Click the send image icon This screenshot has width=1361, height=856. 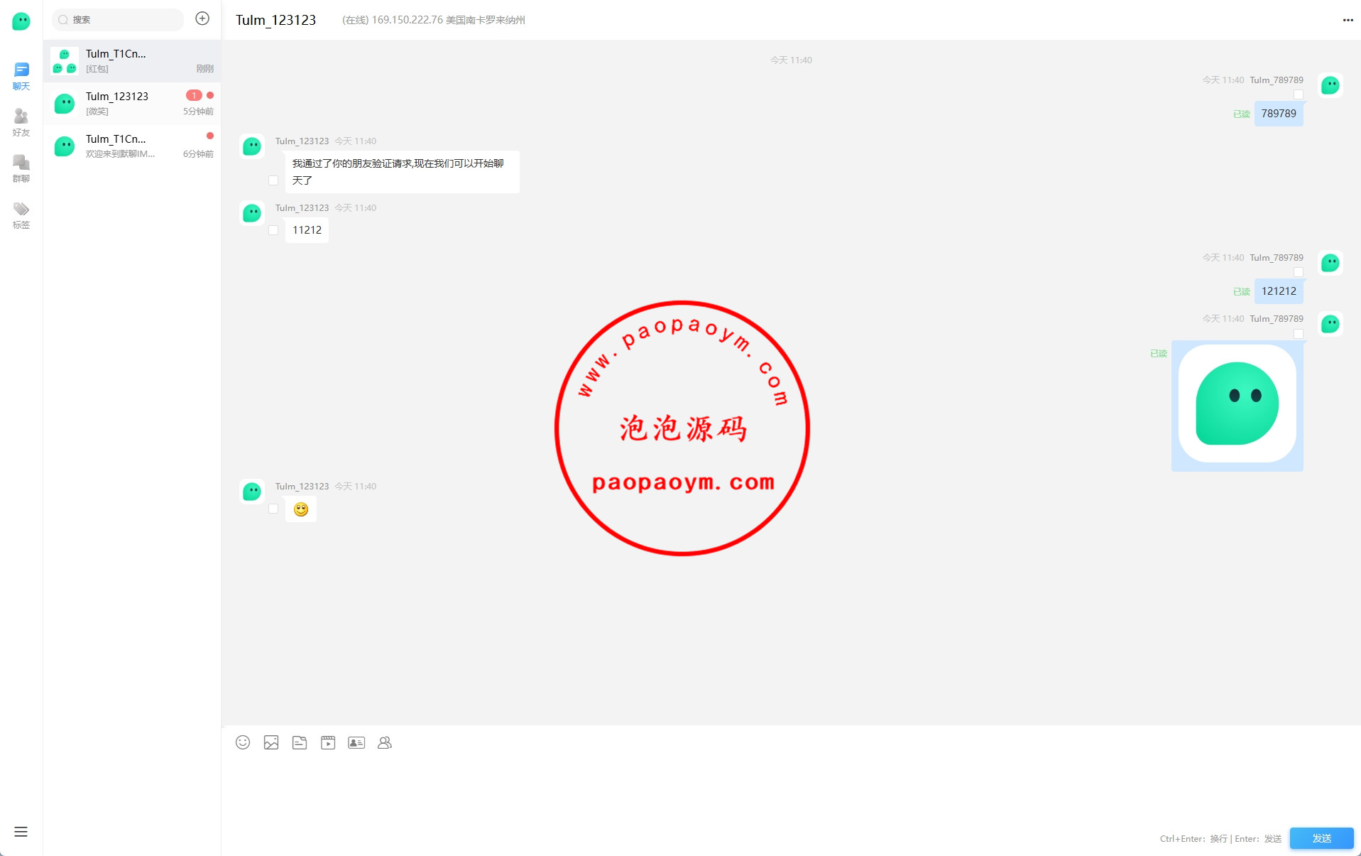coord(271,742)
